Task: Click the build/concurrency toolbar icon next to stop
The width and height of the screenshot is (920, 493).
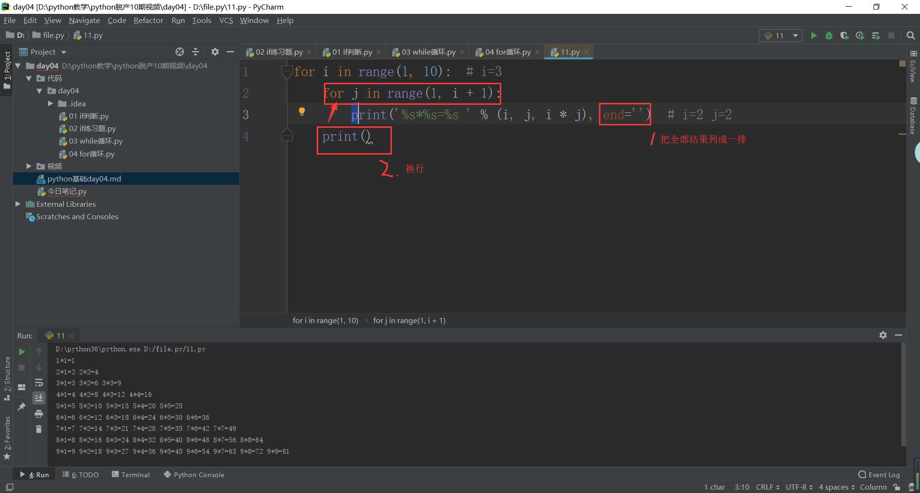Action: (x=876, y=35)
